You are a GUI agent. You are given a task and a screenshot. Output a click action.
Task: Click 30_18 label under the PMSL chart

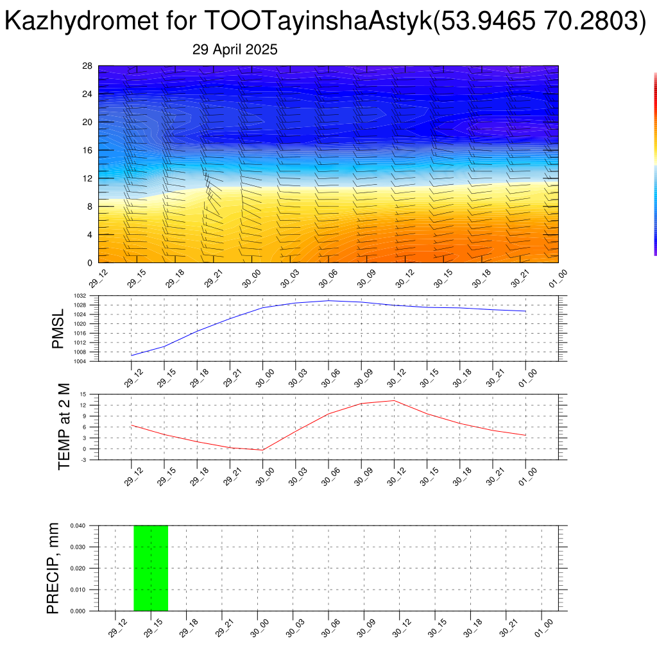[462, 378]
